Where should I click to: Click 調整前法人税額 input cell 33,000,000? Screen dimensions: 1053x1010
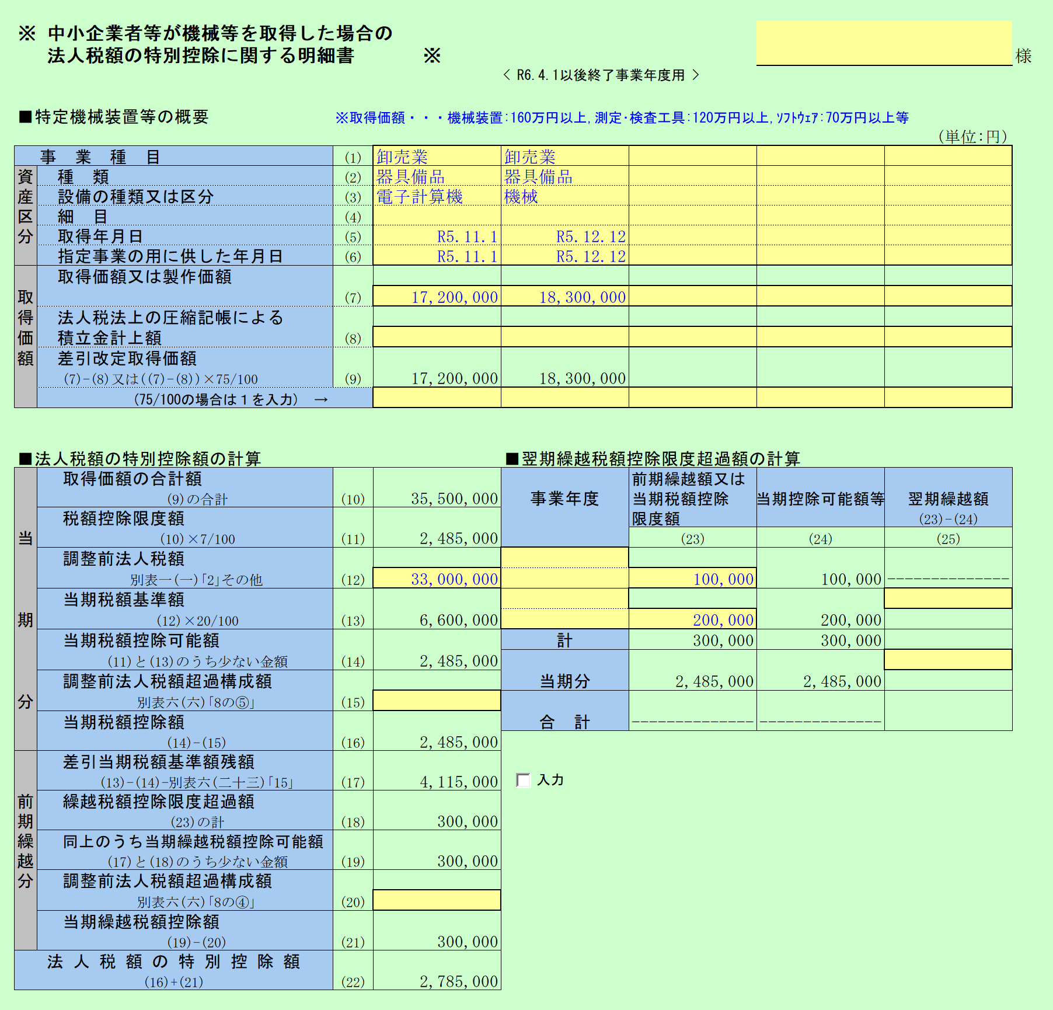pos(437,578)
